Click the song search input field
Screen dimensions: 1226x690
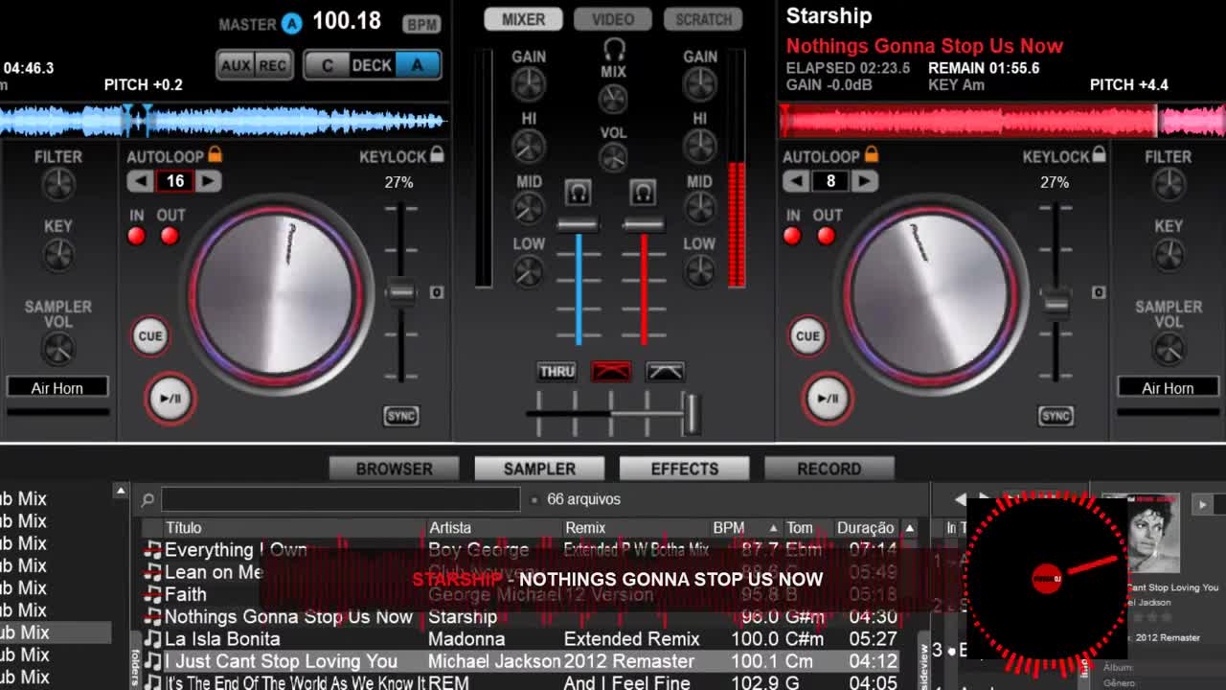pos(340,499)
